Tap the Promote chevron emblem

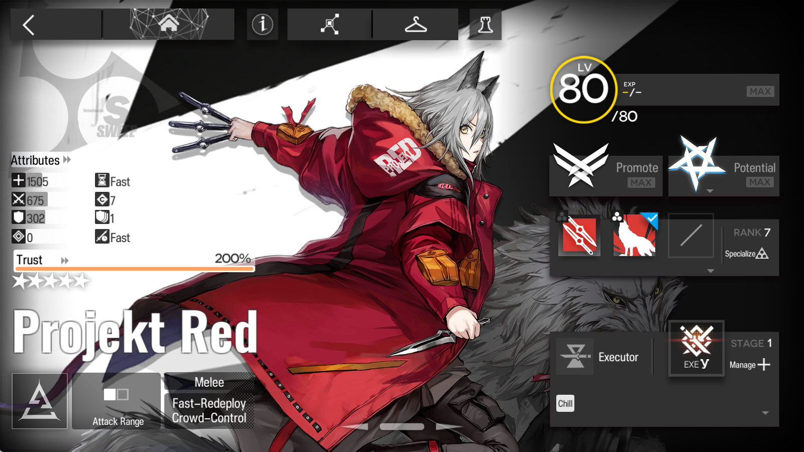(581, 165)
